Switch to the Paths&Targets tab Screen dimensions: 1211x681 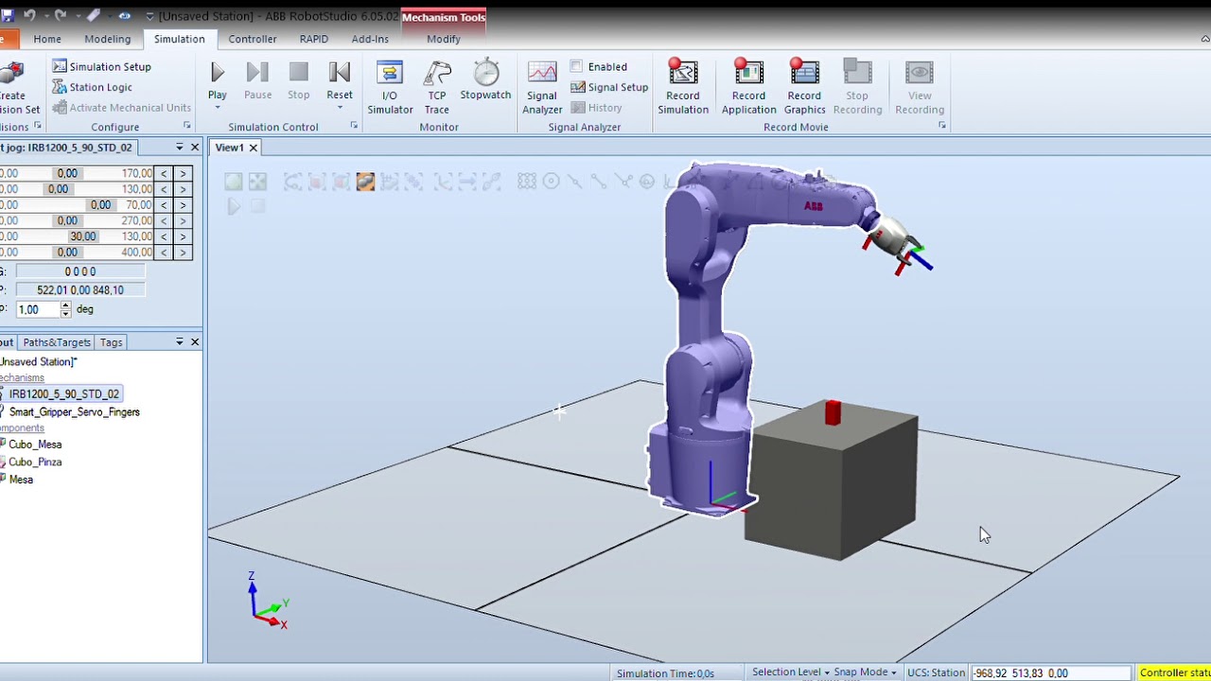point(57,342)
